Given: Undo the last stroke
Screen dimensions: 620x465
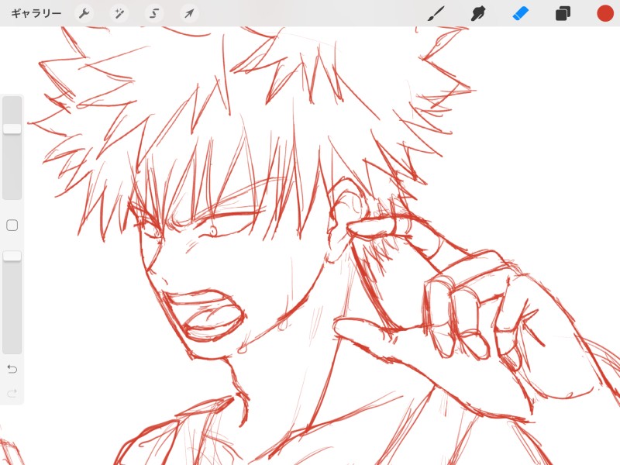Looking at the screenshot, I should click(12, 370).
